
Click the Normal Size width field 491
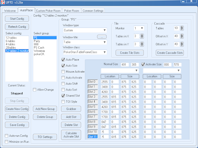(125, 65)
